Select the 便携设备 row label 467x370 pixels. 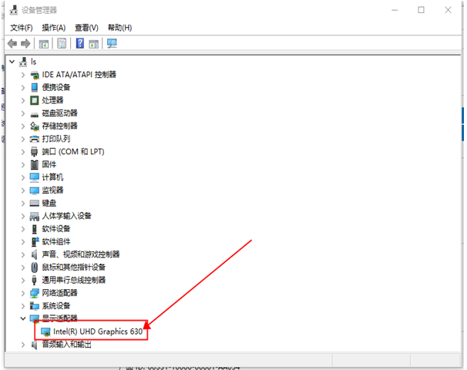56,88
